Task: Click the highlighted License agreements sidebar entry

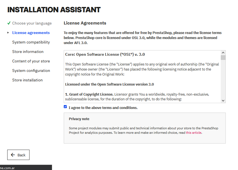Action: 31,33
